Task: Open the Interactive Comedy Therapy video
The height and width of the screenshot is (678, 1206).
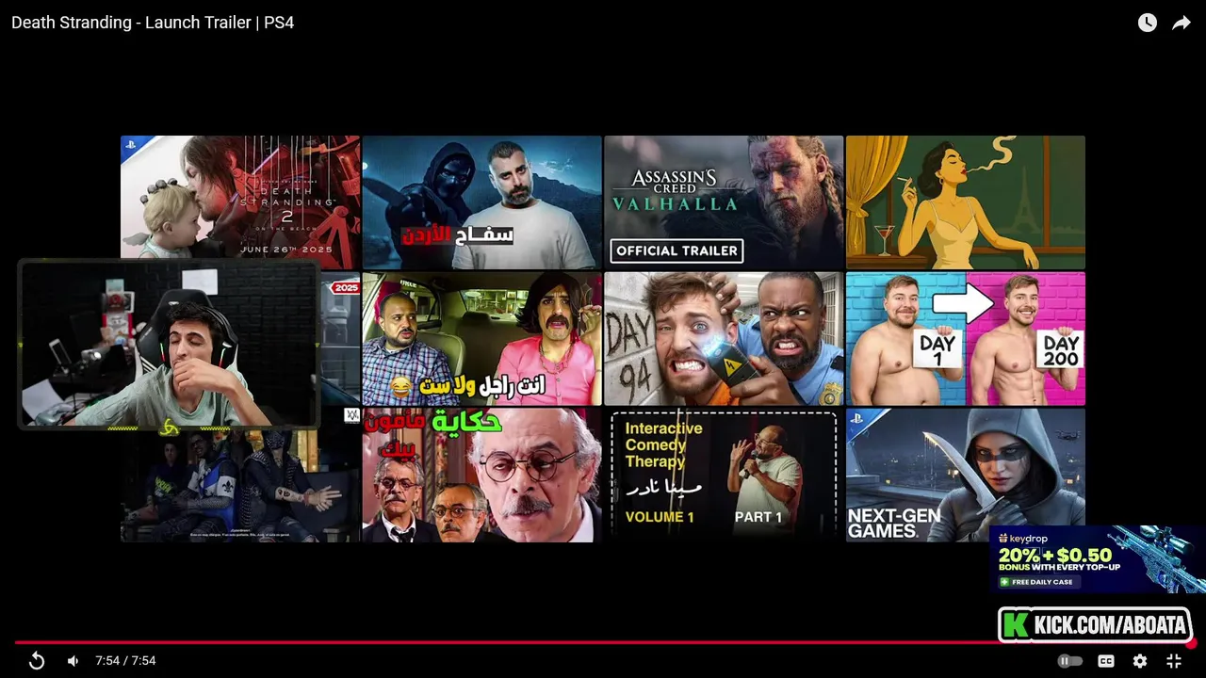Action: 724,476
